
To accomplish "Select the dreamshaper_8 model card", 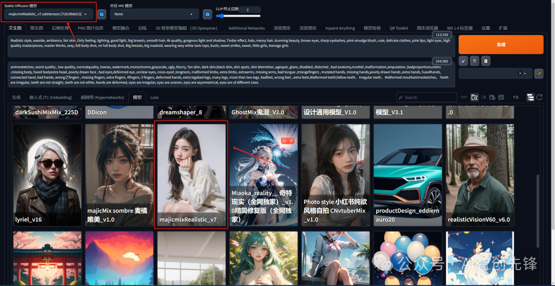I will [192, 112].
